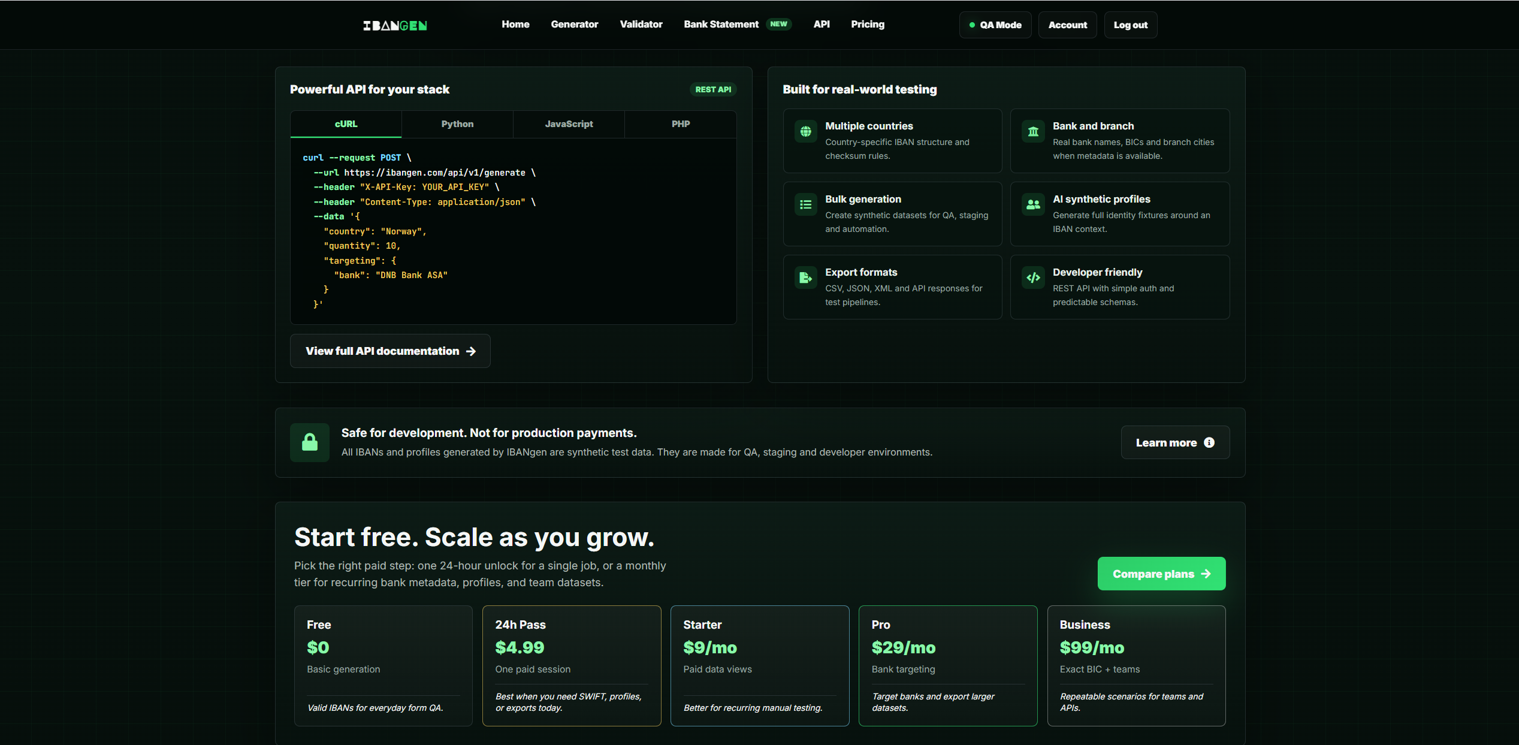
Task: Open the API nav item
Action: [x=822, y=25]
